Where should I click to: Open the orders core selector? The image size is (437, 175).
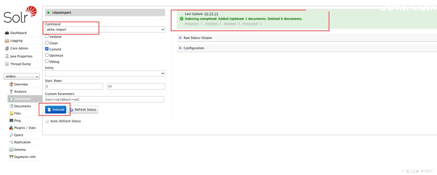pos(22,76)
